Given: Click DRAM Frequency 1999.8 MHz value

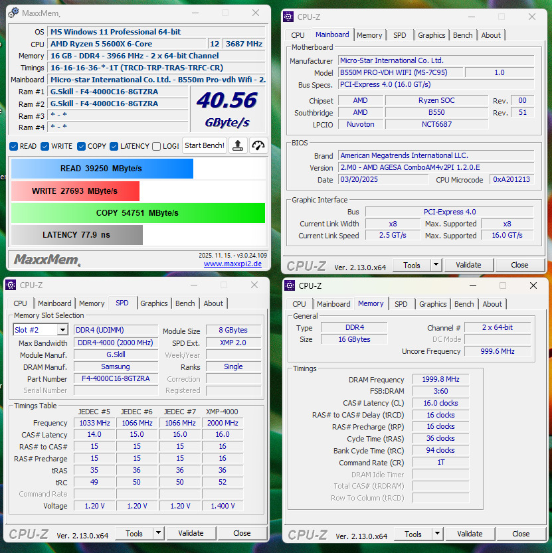Looking at the screenshot, I should point(440,380).
